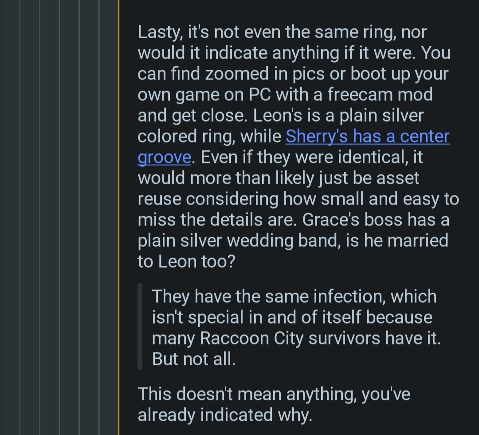Image resolution: width=479 pixels, height=435 pixels.
Task: Click the phrase "to Leon too?"
Action: [186, 261]
